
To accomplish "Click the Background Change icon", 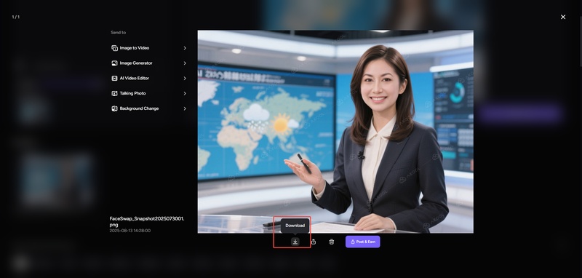I will tap(114, 108).
